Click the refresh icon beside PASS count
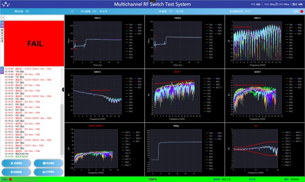 coord(72,11)
